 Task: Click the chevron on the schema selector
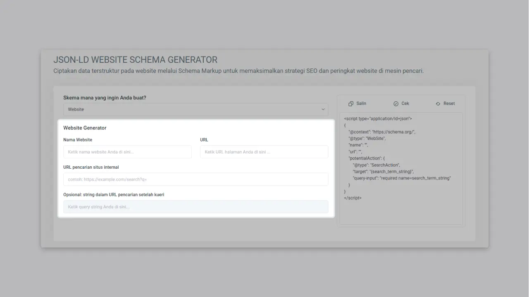pyautogui.click(x=323, y=109)
